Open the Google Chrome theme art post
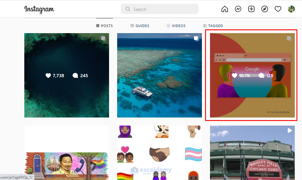 252,75
